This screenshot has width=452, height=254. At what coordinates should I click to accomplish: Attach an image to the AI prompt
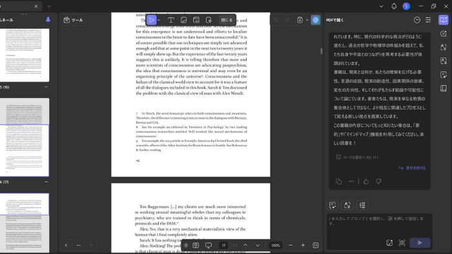click(x=389, y=243)
